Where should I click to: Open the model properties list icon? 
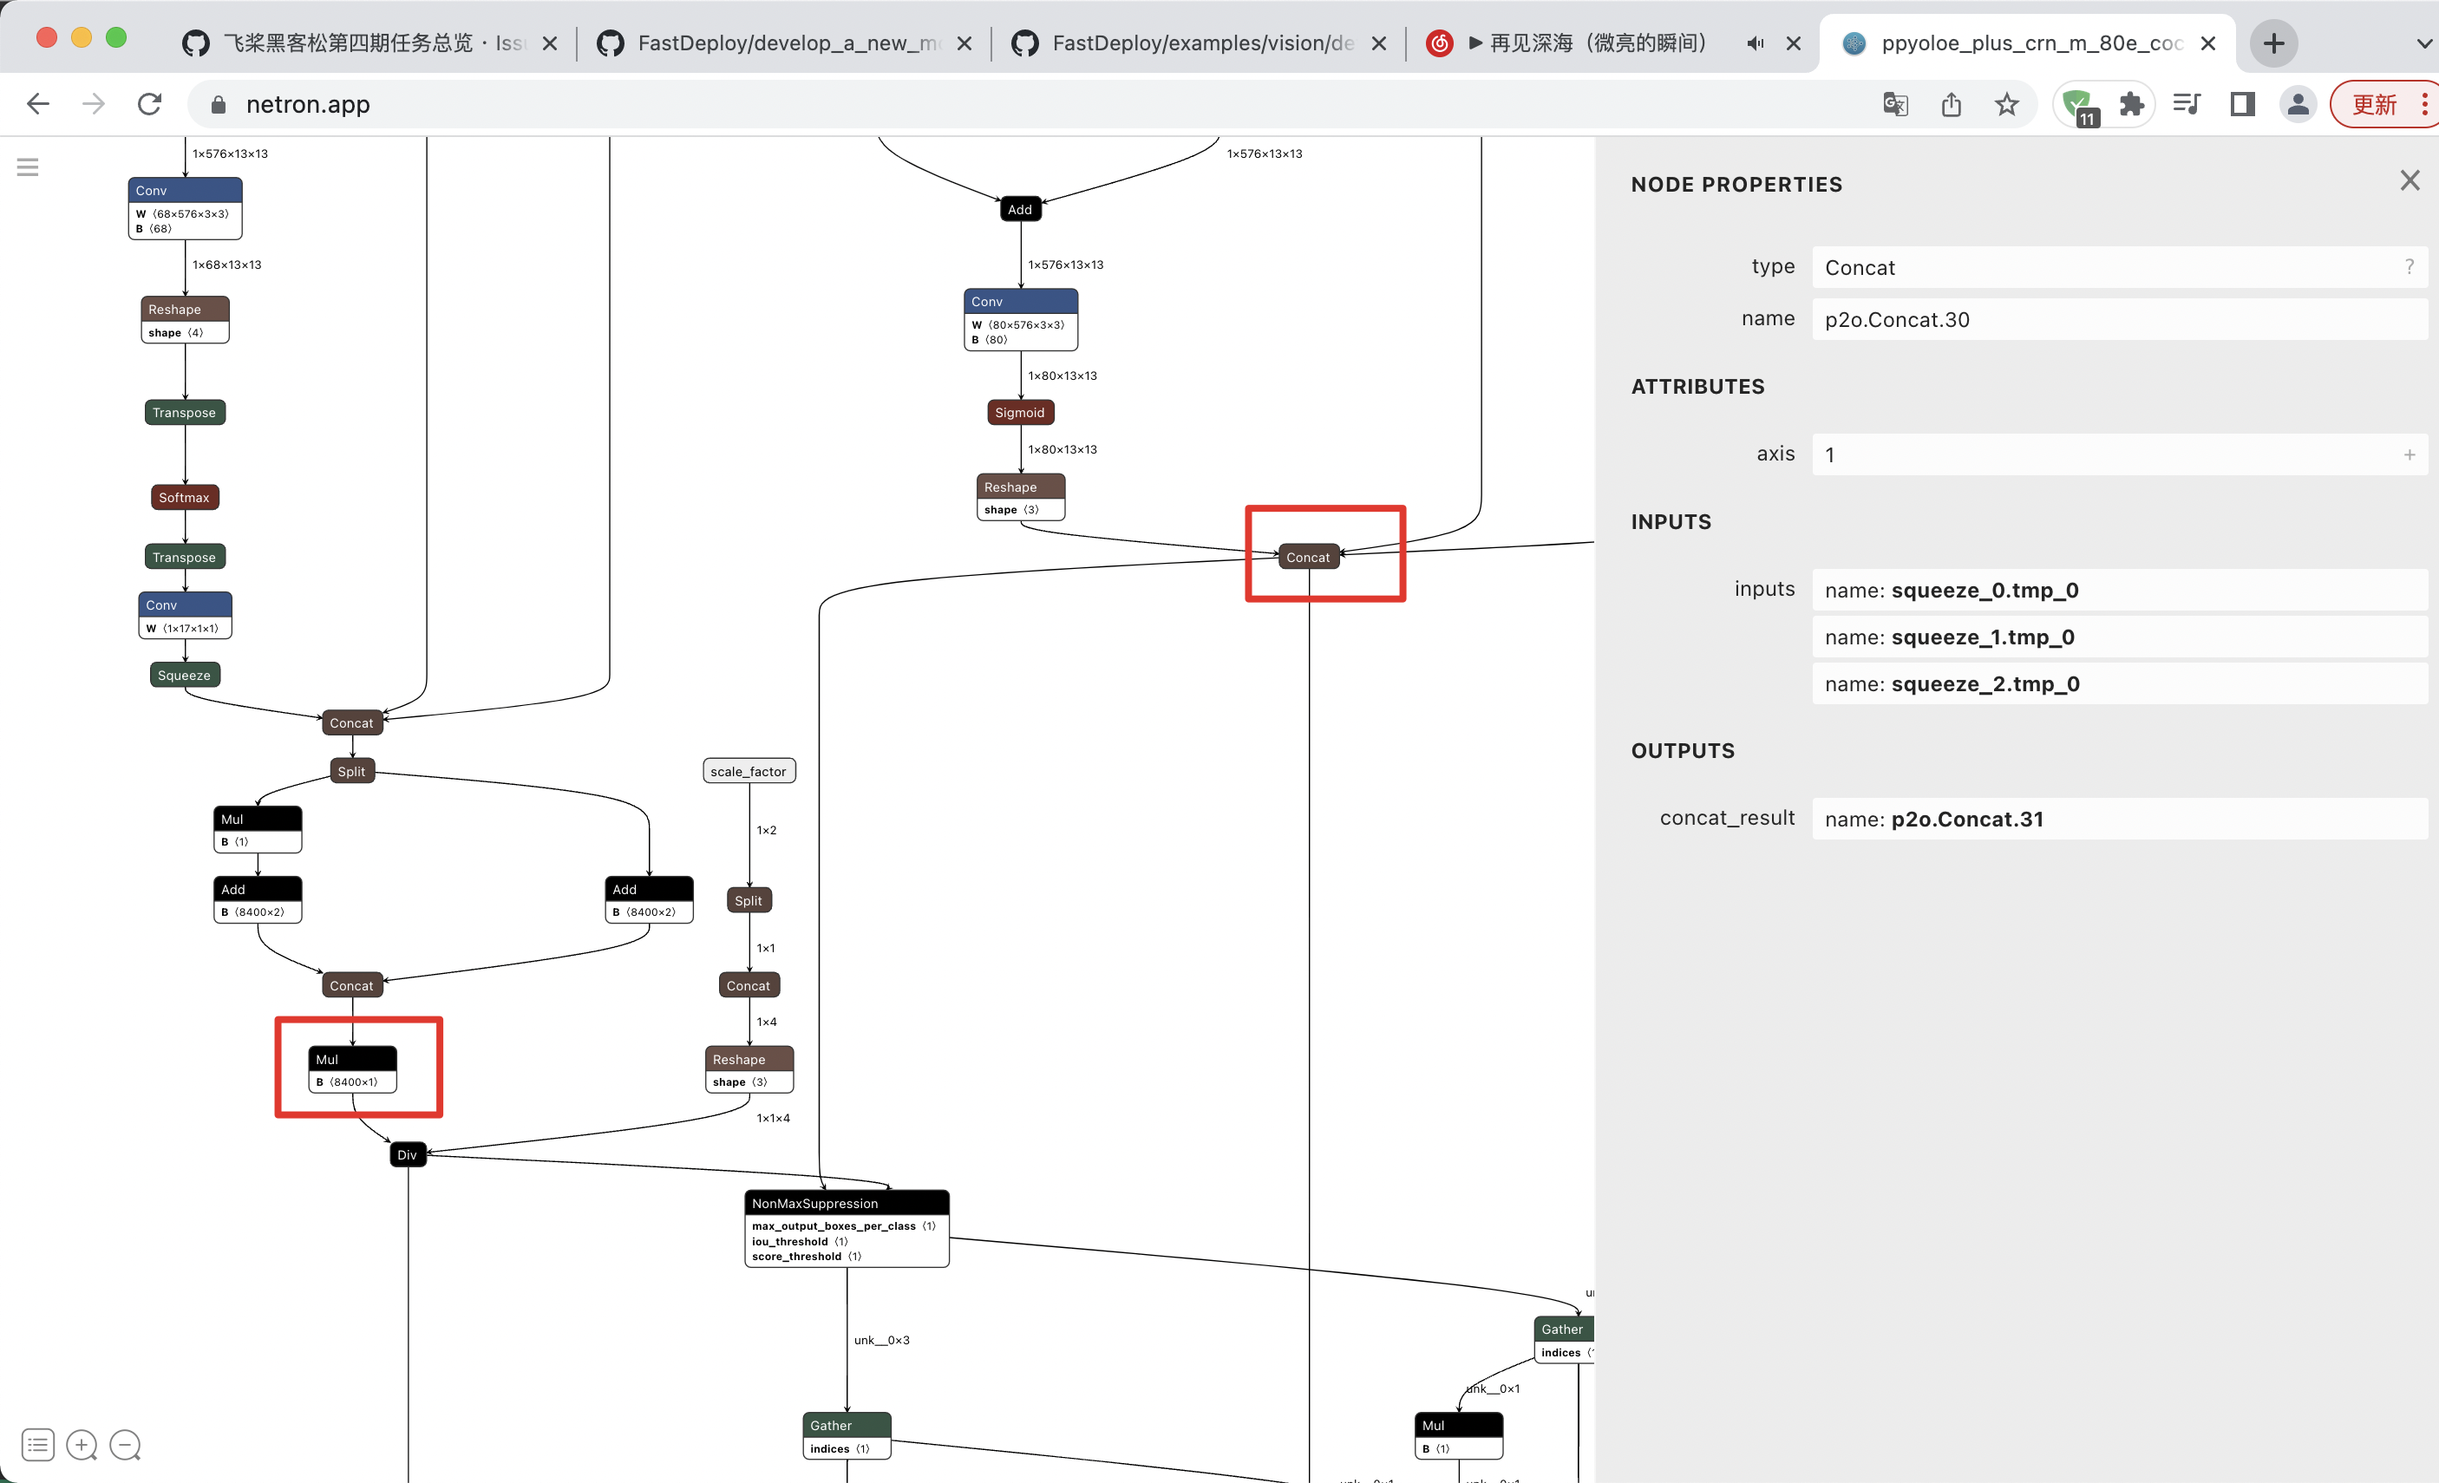(37, 1444)
